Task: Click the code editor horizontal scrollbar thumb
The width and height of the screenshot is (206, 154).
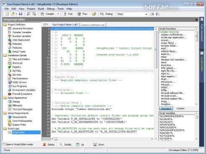Action: point(56,139)
